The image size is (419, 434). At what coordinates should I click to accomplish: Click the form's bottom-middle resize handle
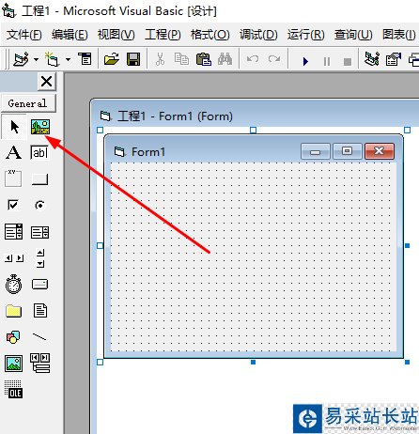click(x=253, y=363)
